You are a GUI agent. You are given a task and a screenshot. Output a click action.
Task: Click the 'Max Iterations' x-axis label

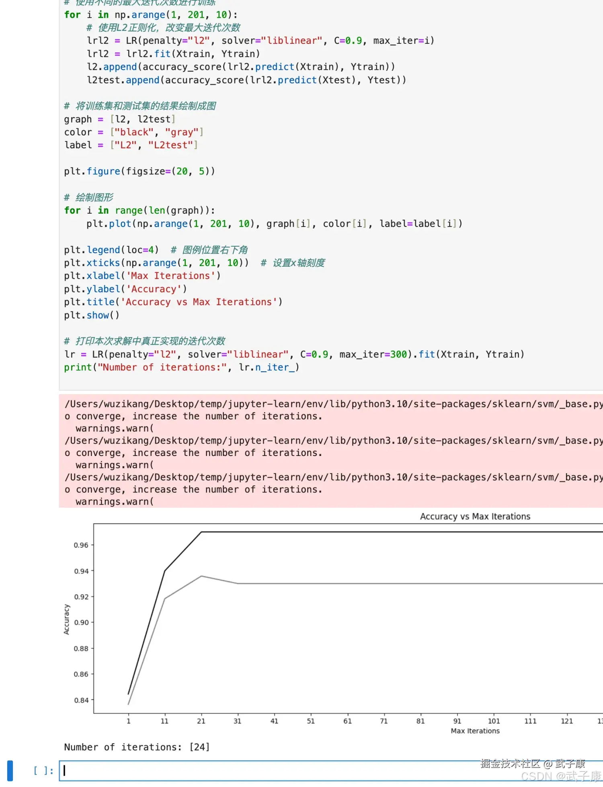pyautogui.click(x=475, y=731)
